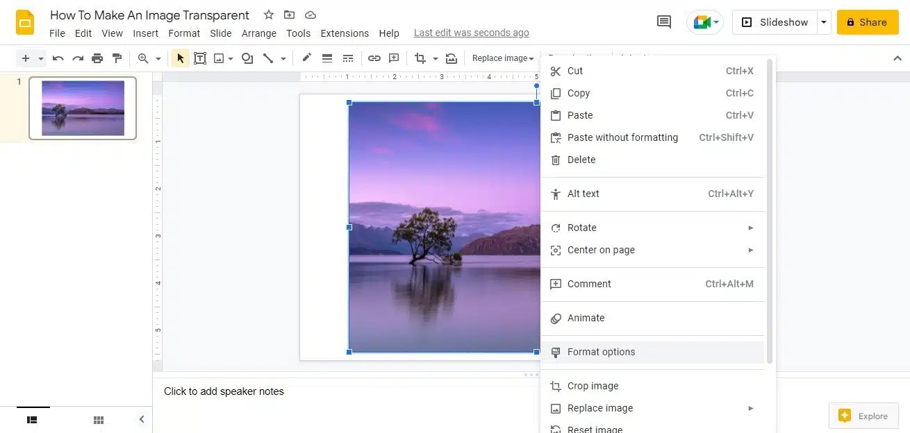The height and width of the screenshot is (433, 910).
Task: Click the Crop image toolbar icon
Action: coord(420,58)
